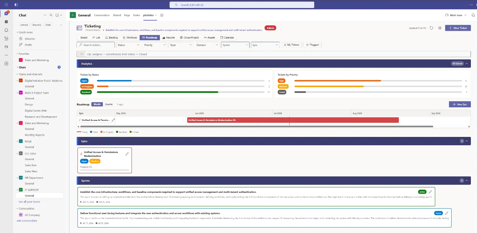Click the Mark 8 Project Team avatar
Screen dimensions: 477x233
click(21, 93)
